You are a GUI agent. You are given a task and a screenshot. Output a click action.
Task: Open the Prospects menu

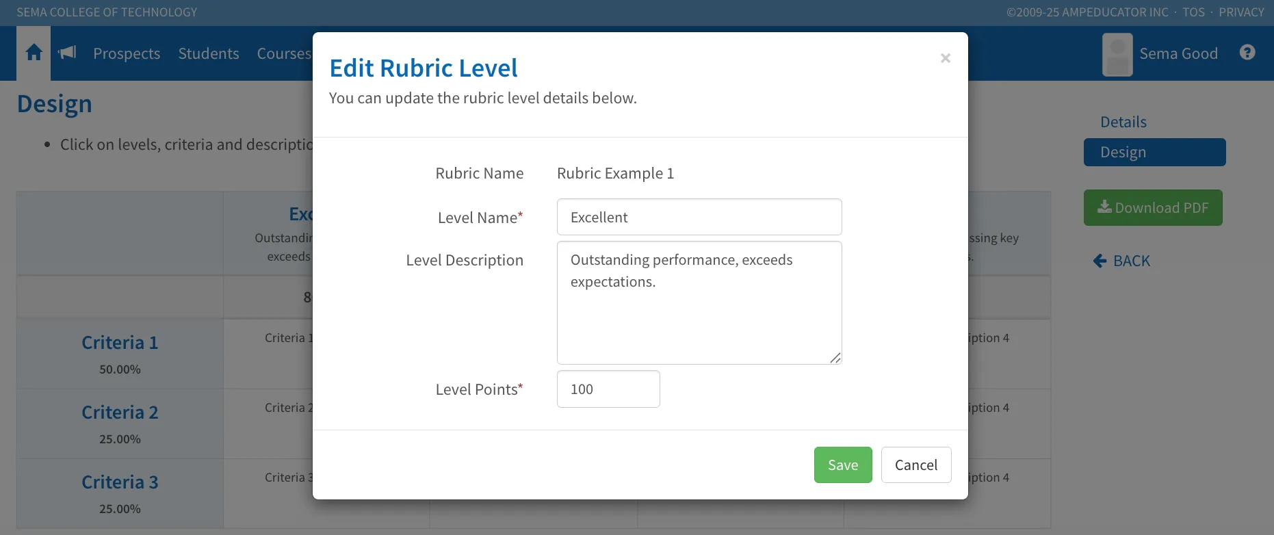tap(127, 53)
